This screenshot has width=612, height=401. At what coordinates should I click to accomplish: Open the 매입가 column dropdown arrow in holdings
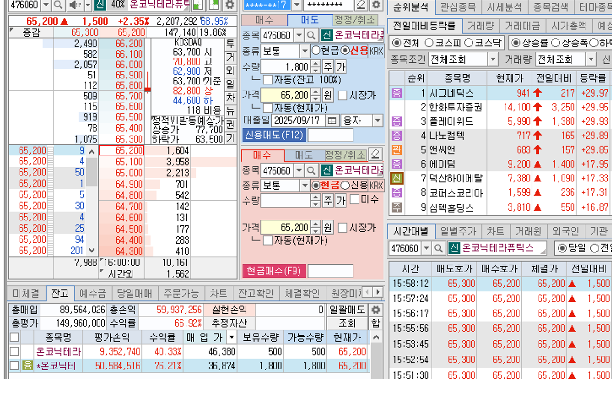click(x=231, y=337)
